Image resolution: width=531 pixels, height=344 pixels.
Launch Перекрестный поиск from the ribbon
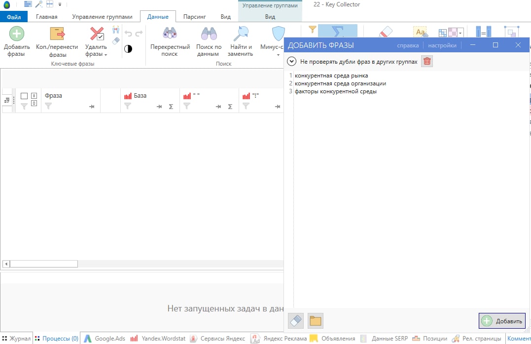click(x=170, y=35)
